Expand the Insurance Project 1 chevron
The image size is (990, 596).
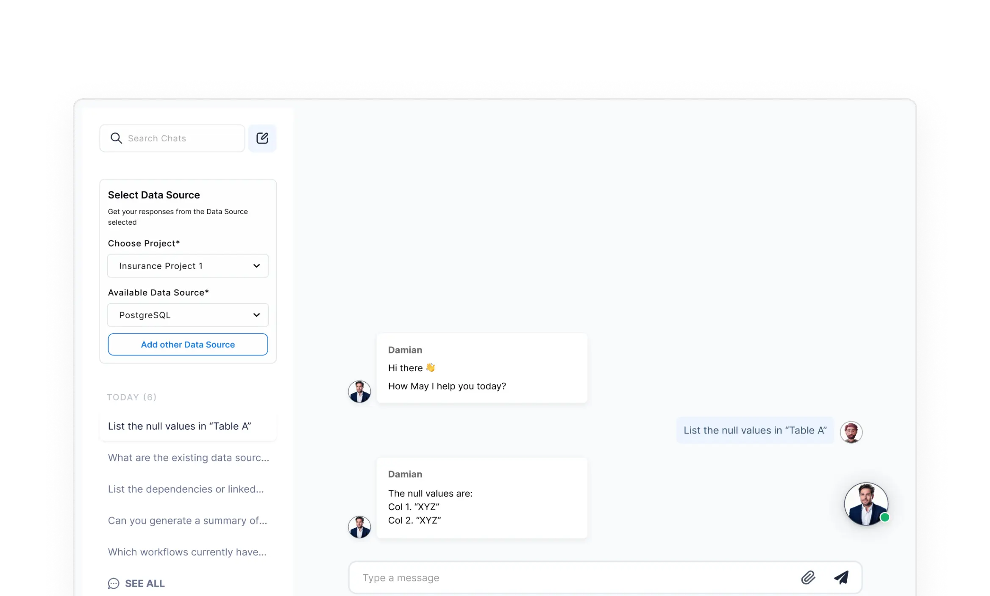[x=256, y=266]
